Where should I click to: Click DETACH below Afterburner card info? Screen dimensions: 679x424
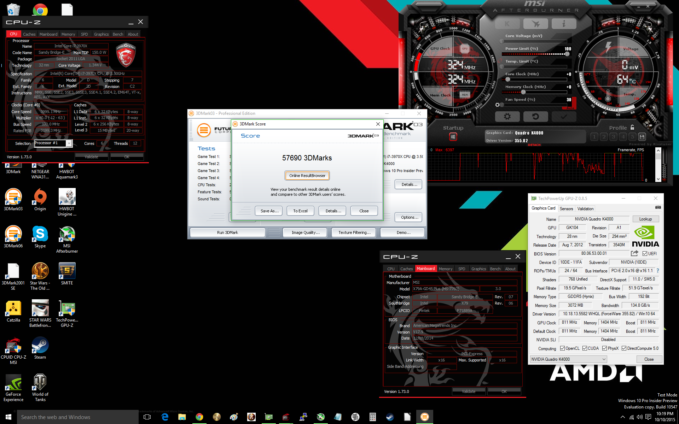[x=534, y=145]
